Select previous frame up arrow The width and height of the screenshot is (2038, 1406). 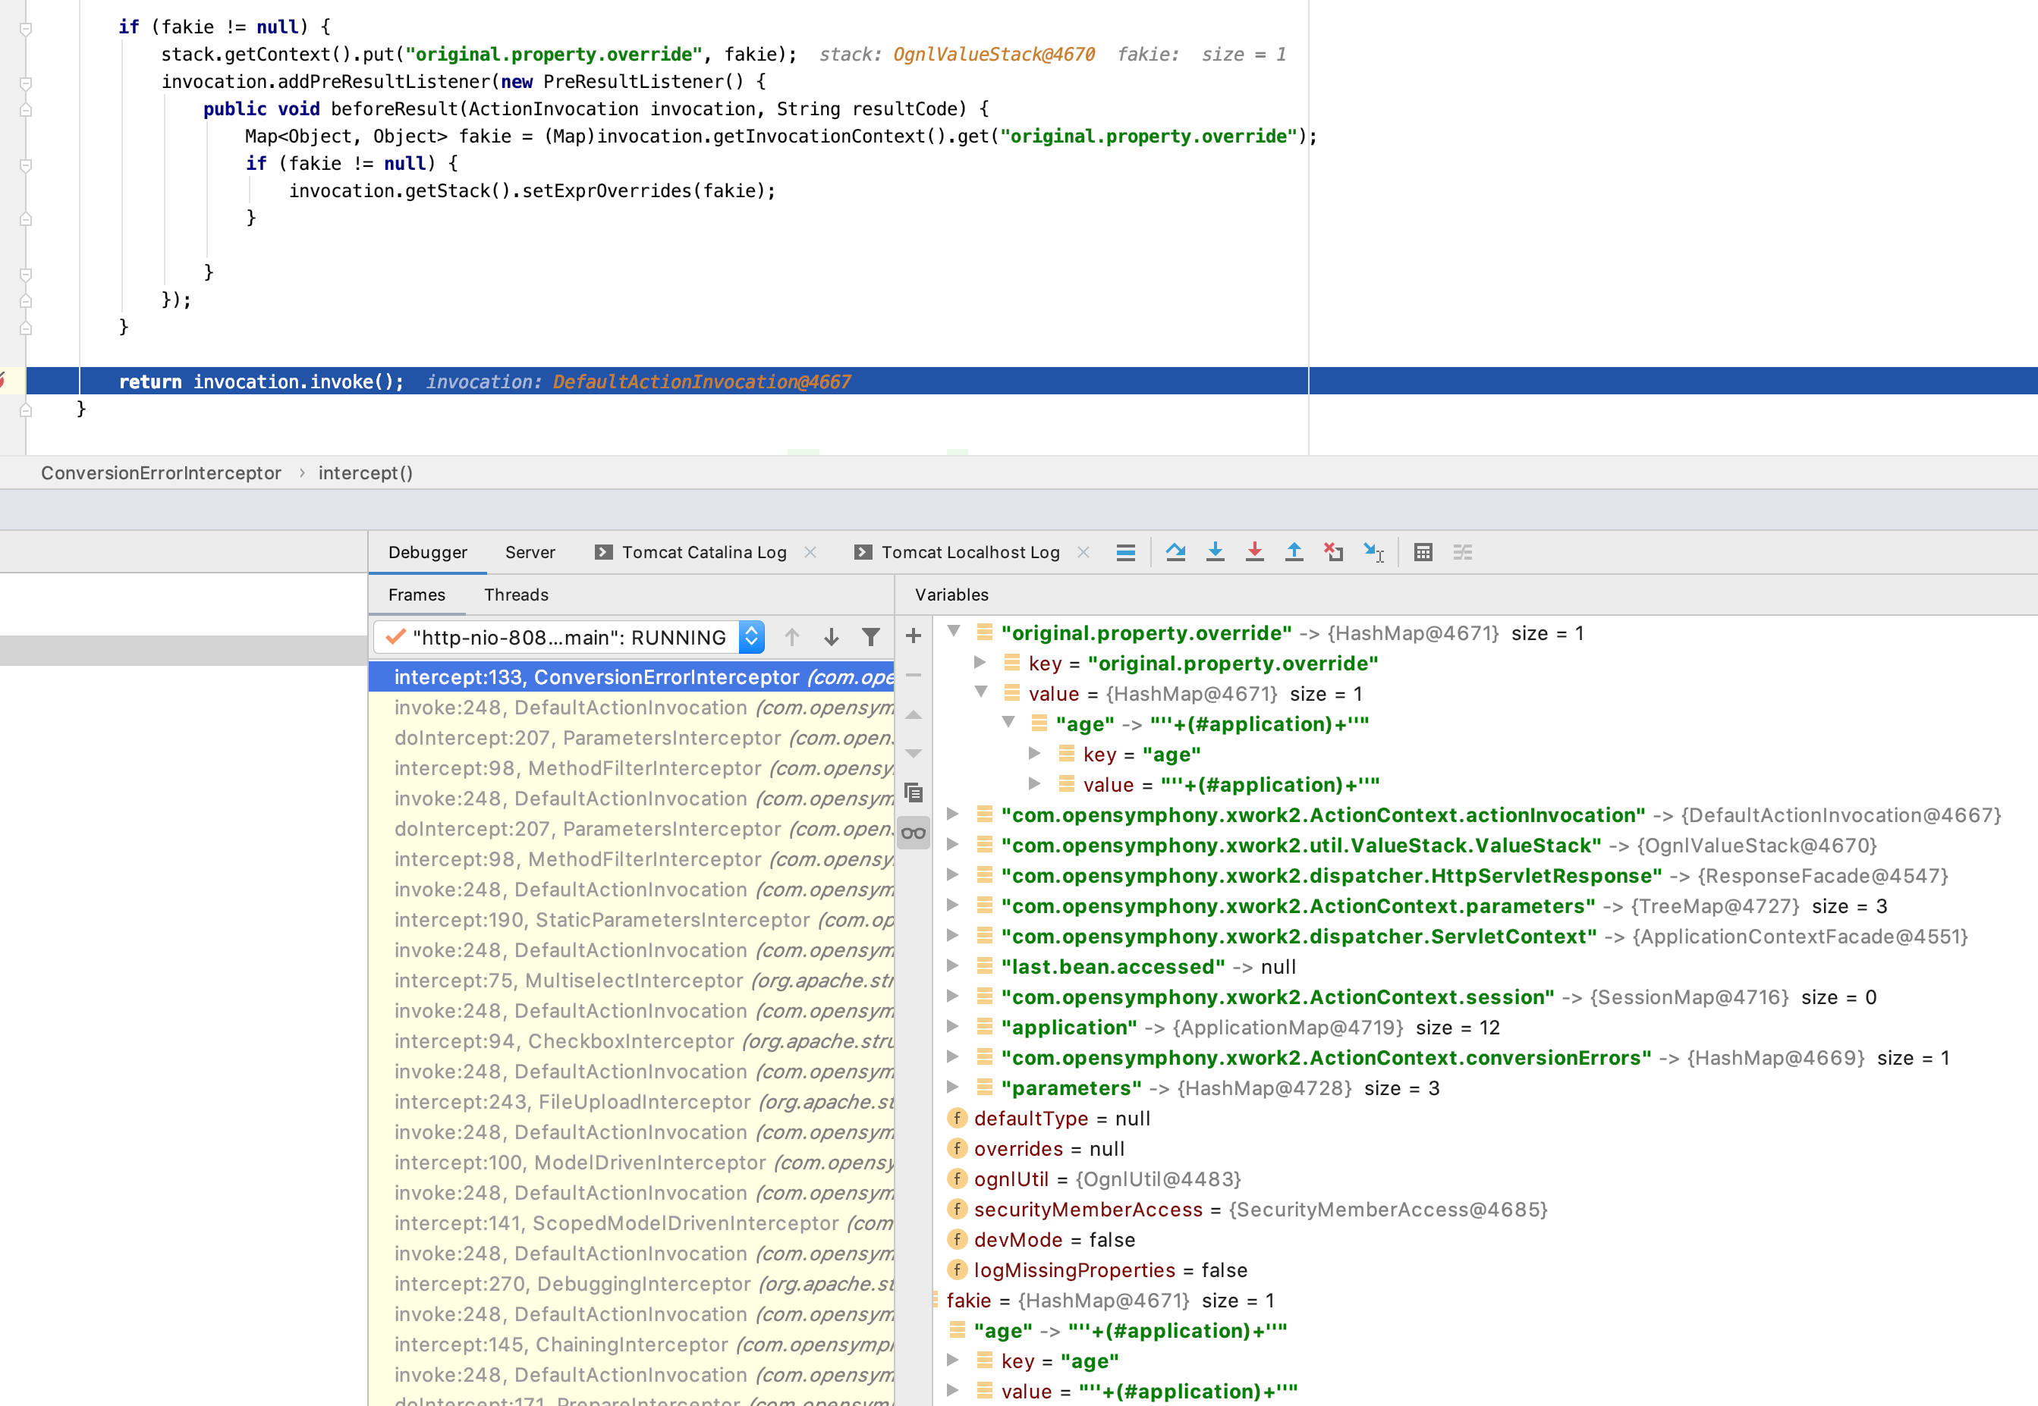click(x=791, y=637)
